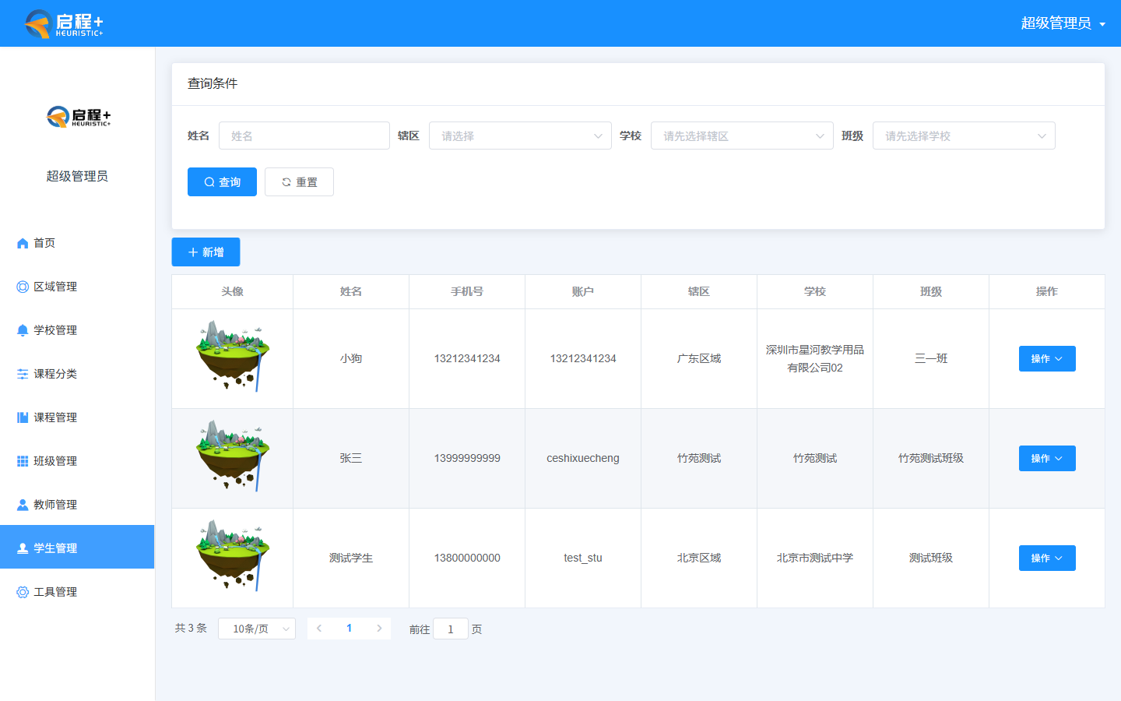Click the 区域管理 sidebar icon
Image resolution: width=1121 pixels, height=701 pixels.
click(23, 287)
